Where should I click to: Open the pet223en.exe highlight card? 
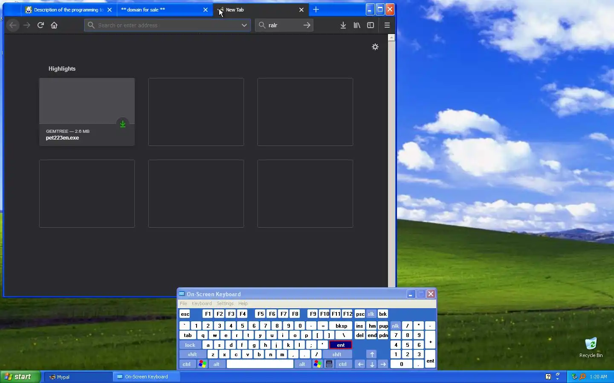click(87, 112)
